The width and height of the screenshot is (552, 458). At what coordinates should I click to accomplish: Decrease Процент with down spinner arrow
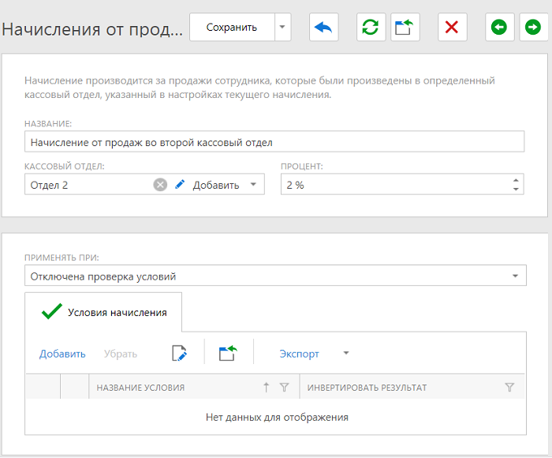click(x=516, y=189)
